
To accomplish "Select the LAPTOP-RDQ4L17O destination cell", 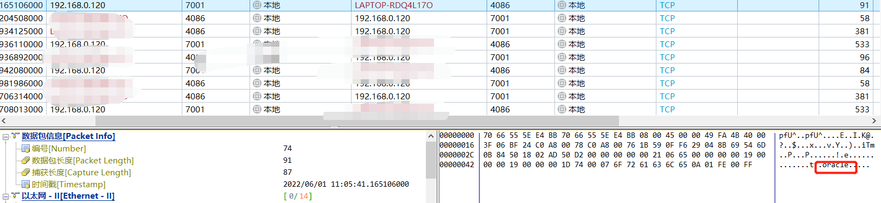I will tap(419, 5).
